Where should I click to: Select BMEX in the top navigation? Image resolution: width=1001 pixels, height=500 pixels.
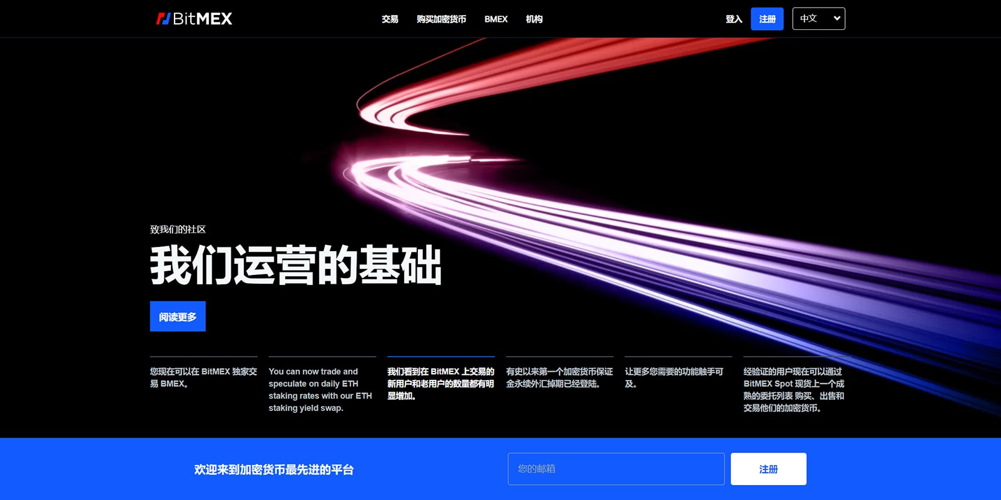click(x=495, y=19)
